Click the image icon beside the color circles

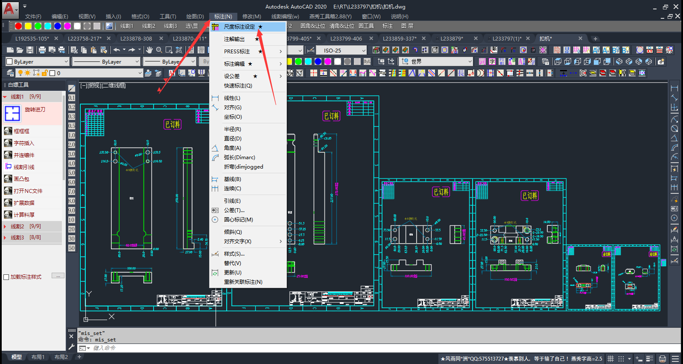pos(109,26)
